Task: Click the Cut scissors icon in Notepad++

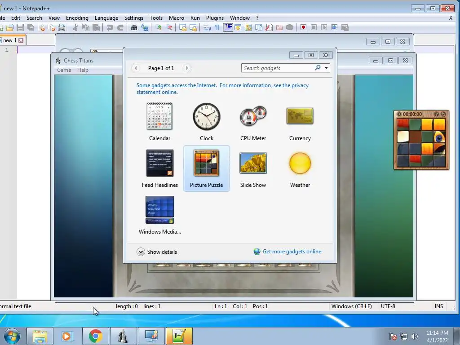Action: click(x=75, y=27)
